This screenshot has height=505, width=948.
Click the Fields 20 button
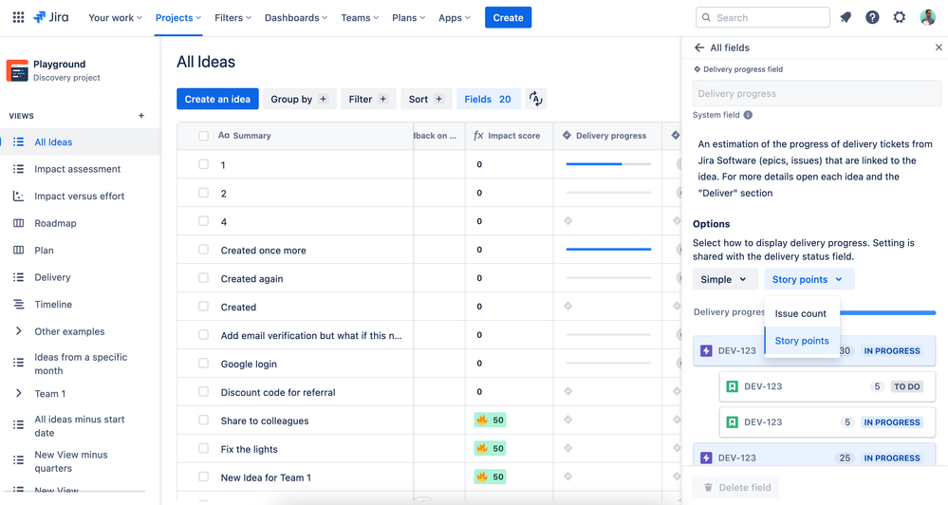click(x=488, y=99)
